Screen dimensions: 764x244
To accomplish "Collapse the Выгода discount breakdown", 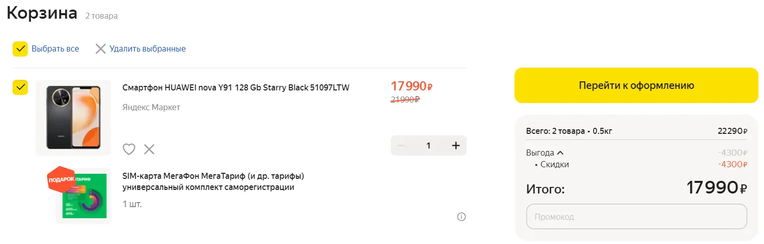I will 560,153.
